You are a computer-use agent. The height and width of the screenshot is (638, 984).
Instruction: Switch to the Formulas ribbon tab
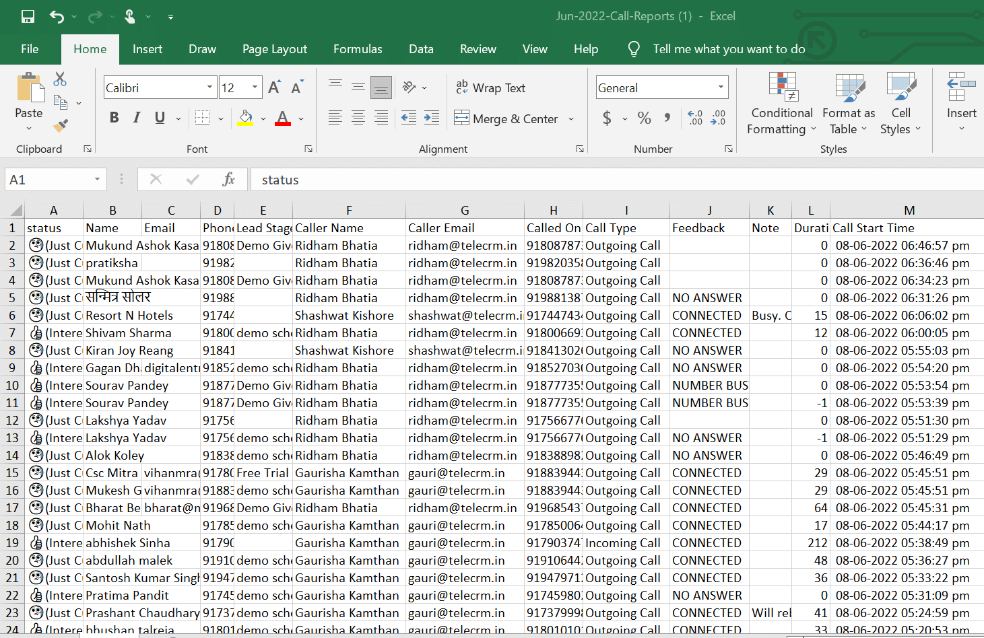[358, 48]
